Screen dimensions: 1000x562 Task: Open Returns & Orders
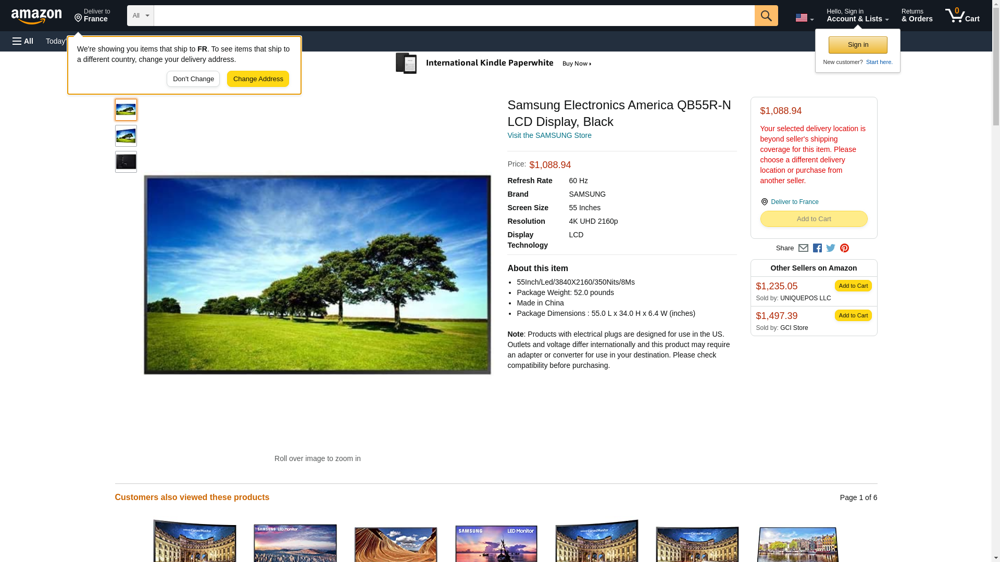click(917, 16)
